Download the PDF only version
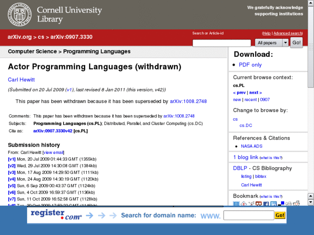This screenshot has height=235, width=314. (x=250, y=65)
